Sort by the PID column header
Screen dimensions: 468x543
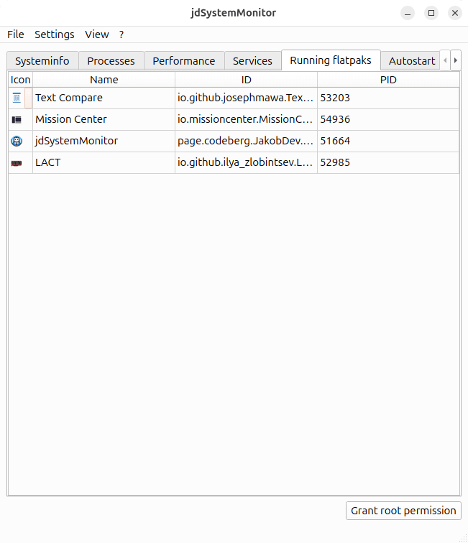coord(388,80)
